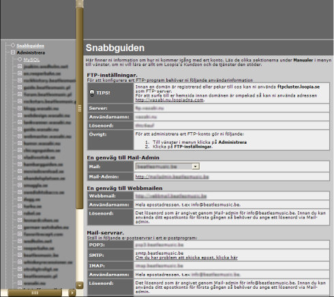
Task: Open the wasabi.nu.loopiadns.com link
Action: point(170,99)
